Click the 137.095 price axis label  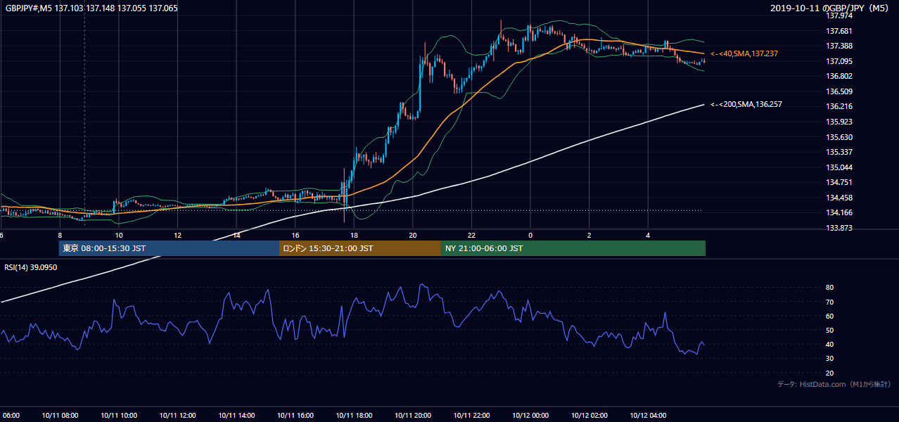pyautogui.click(x=839, y=61)
